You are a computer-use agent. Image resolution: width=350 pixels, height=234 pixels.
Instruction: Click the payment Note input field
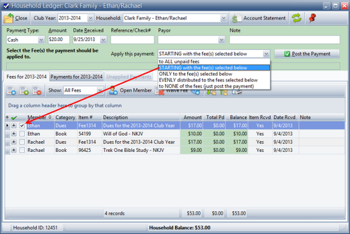[285, 40]
